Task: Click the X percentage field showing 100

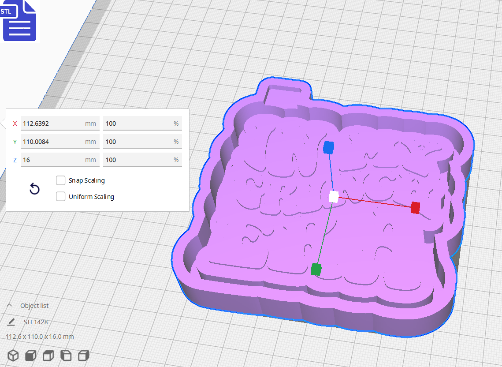Action: pos(142,123)
